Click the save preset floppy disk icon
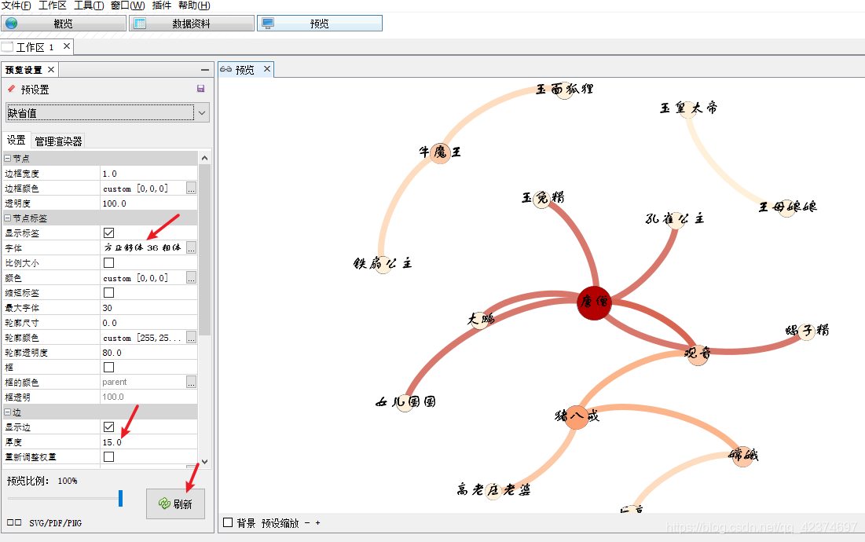The height and width of the screenshot is (542, 865). 201,89
